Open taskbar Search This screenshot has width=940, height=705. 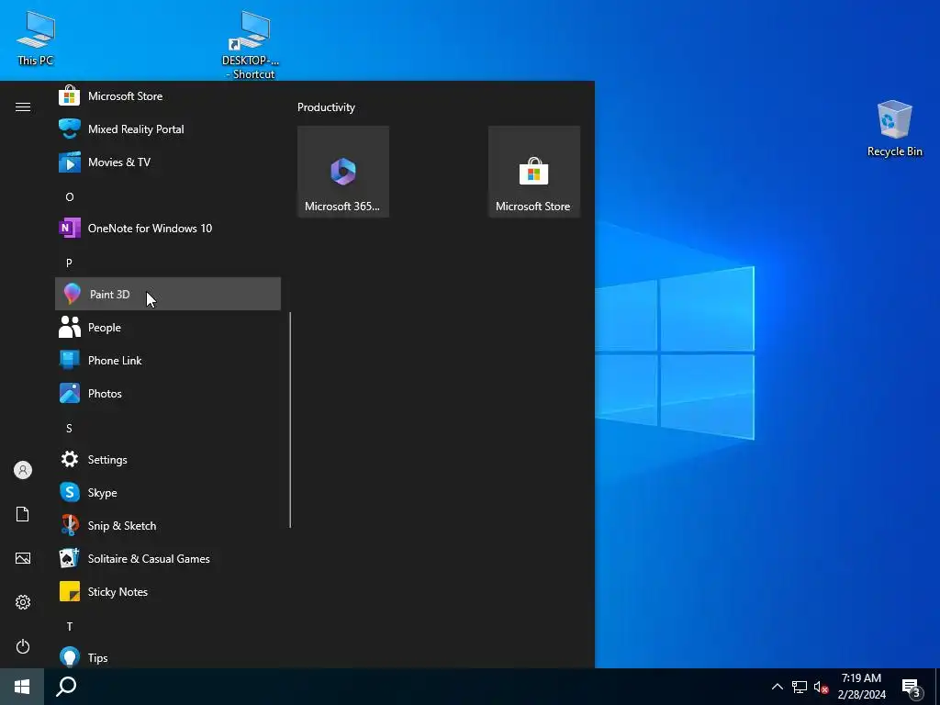[66, 687]
